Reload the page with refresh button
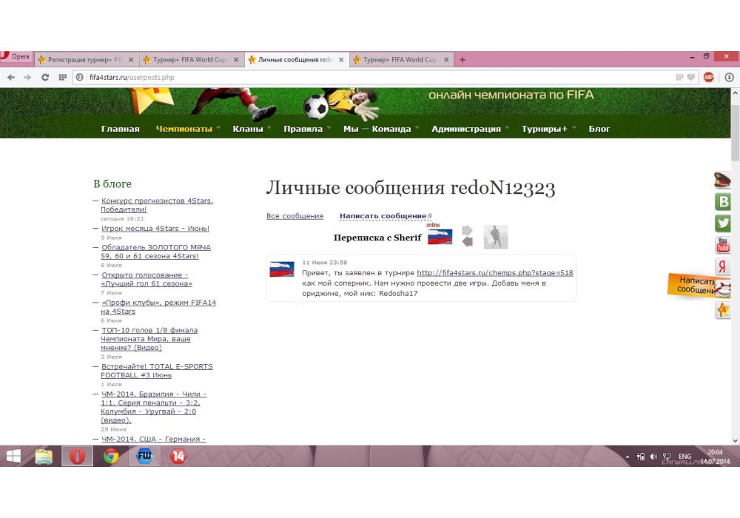 click(x=45, y=77)
